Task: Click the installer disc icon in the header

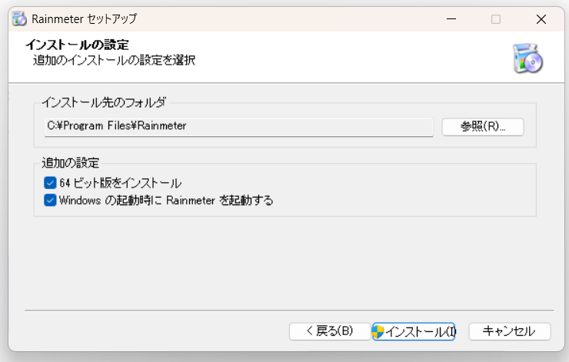Action: click(x=527, y=58)
